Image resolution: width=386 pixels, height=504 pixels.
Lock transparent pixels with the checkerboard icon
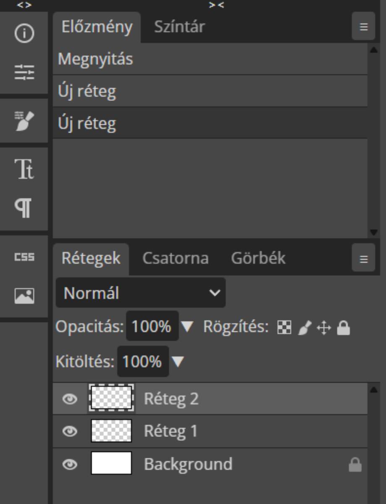pos(284,328)
